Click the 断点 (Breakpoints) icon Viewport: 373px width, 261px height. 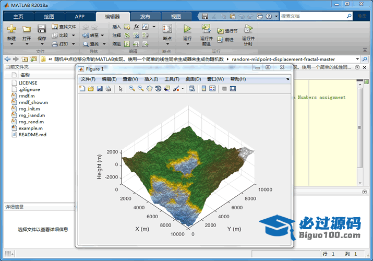coord(167,29)
